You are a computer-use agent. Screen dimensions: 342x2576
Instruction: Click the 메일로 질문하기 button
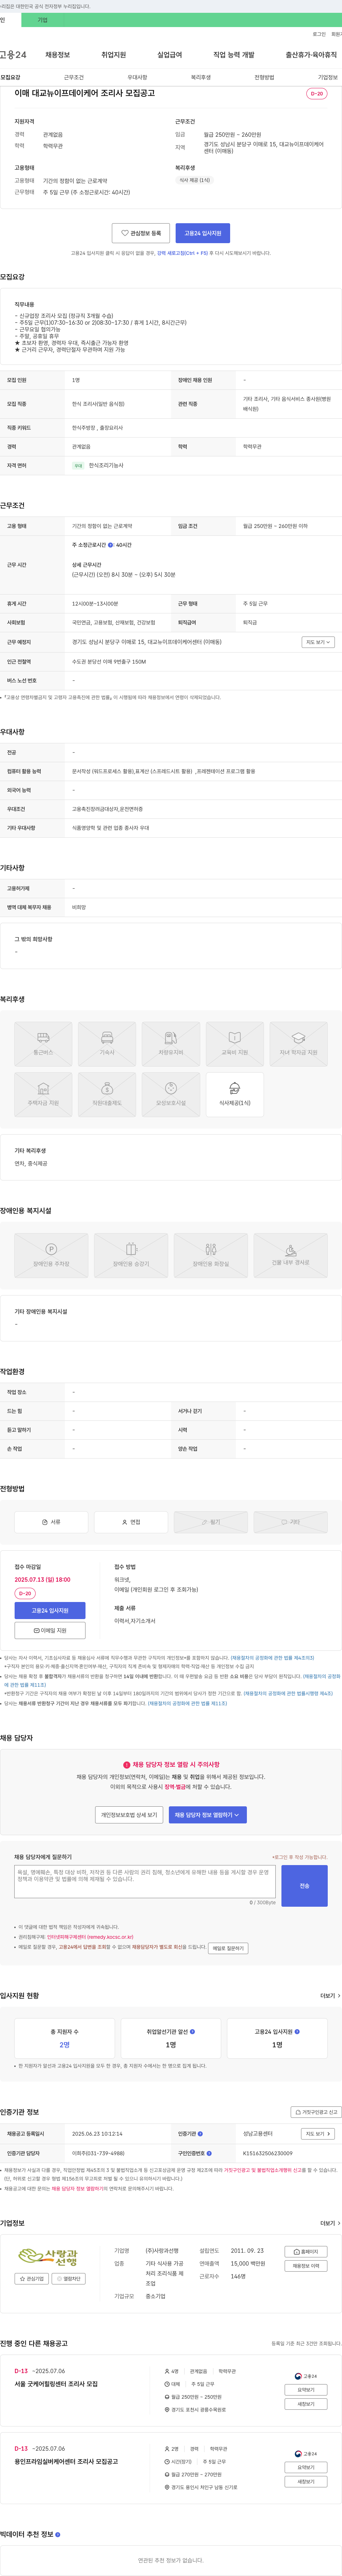[x=228, y=1948]
